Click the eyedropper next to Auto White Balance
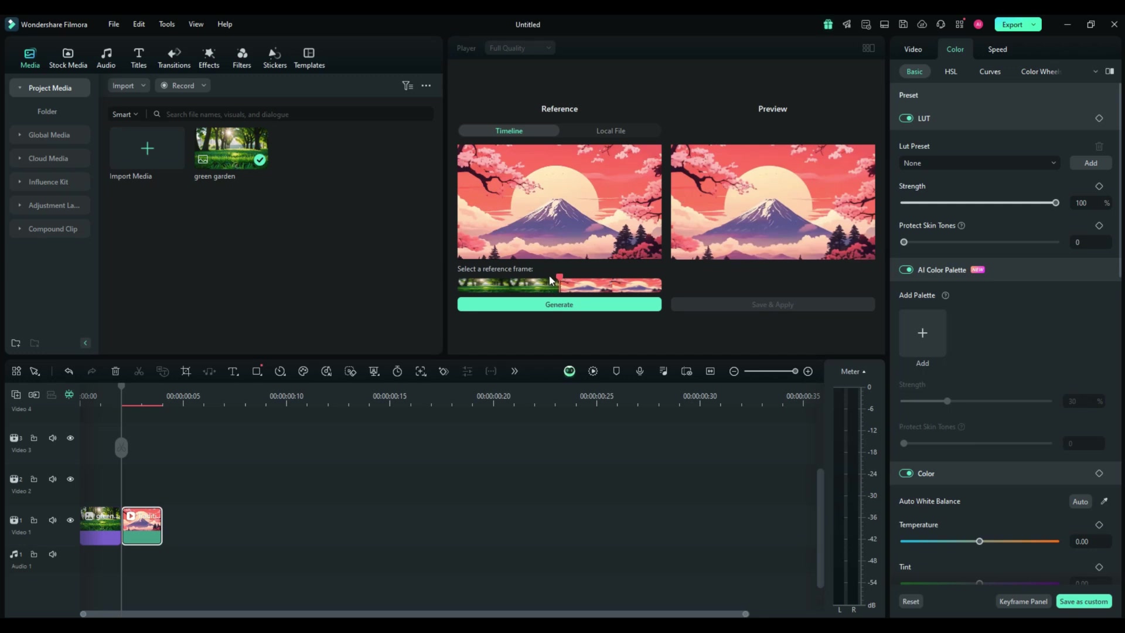 point(1104,501)
